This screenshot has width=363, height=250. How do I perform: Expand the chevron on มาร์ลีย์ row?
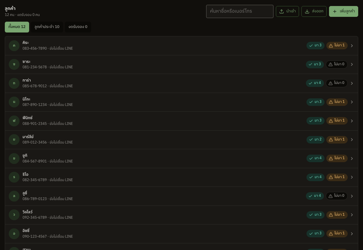coord(352,140)
